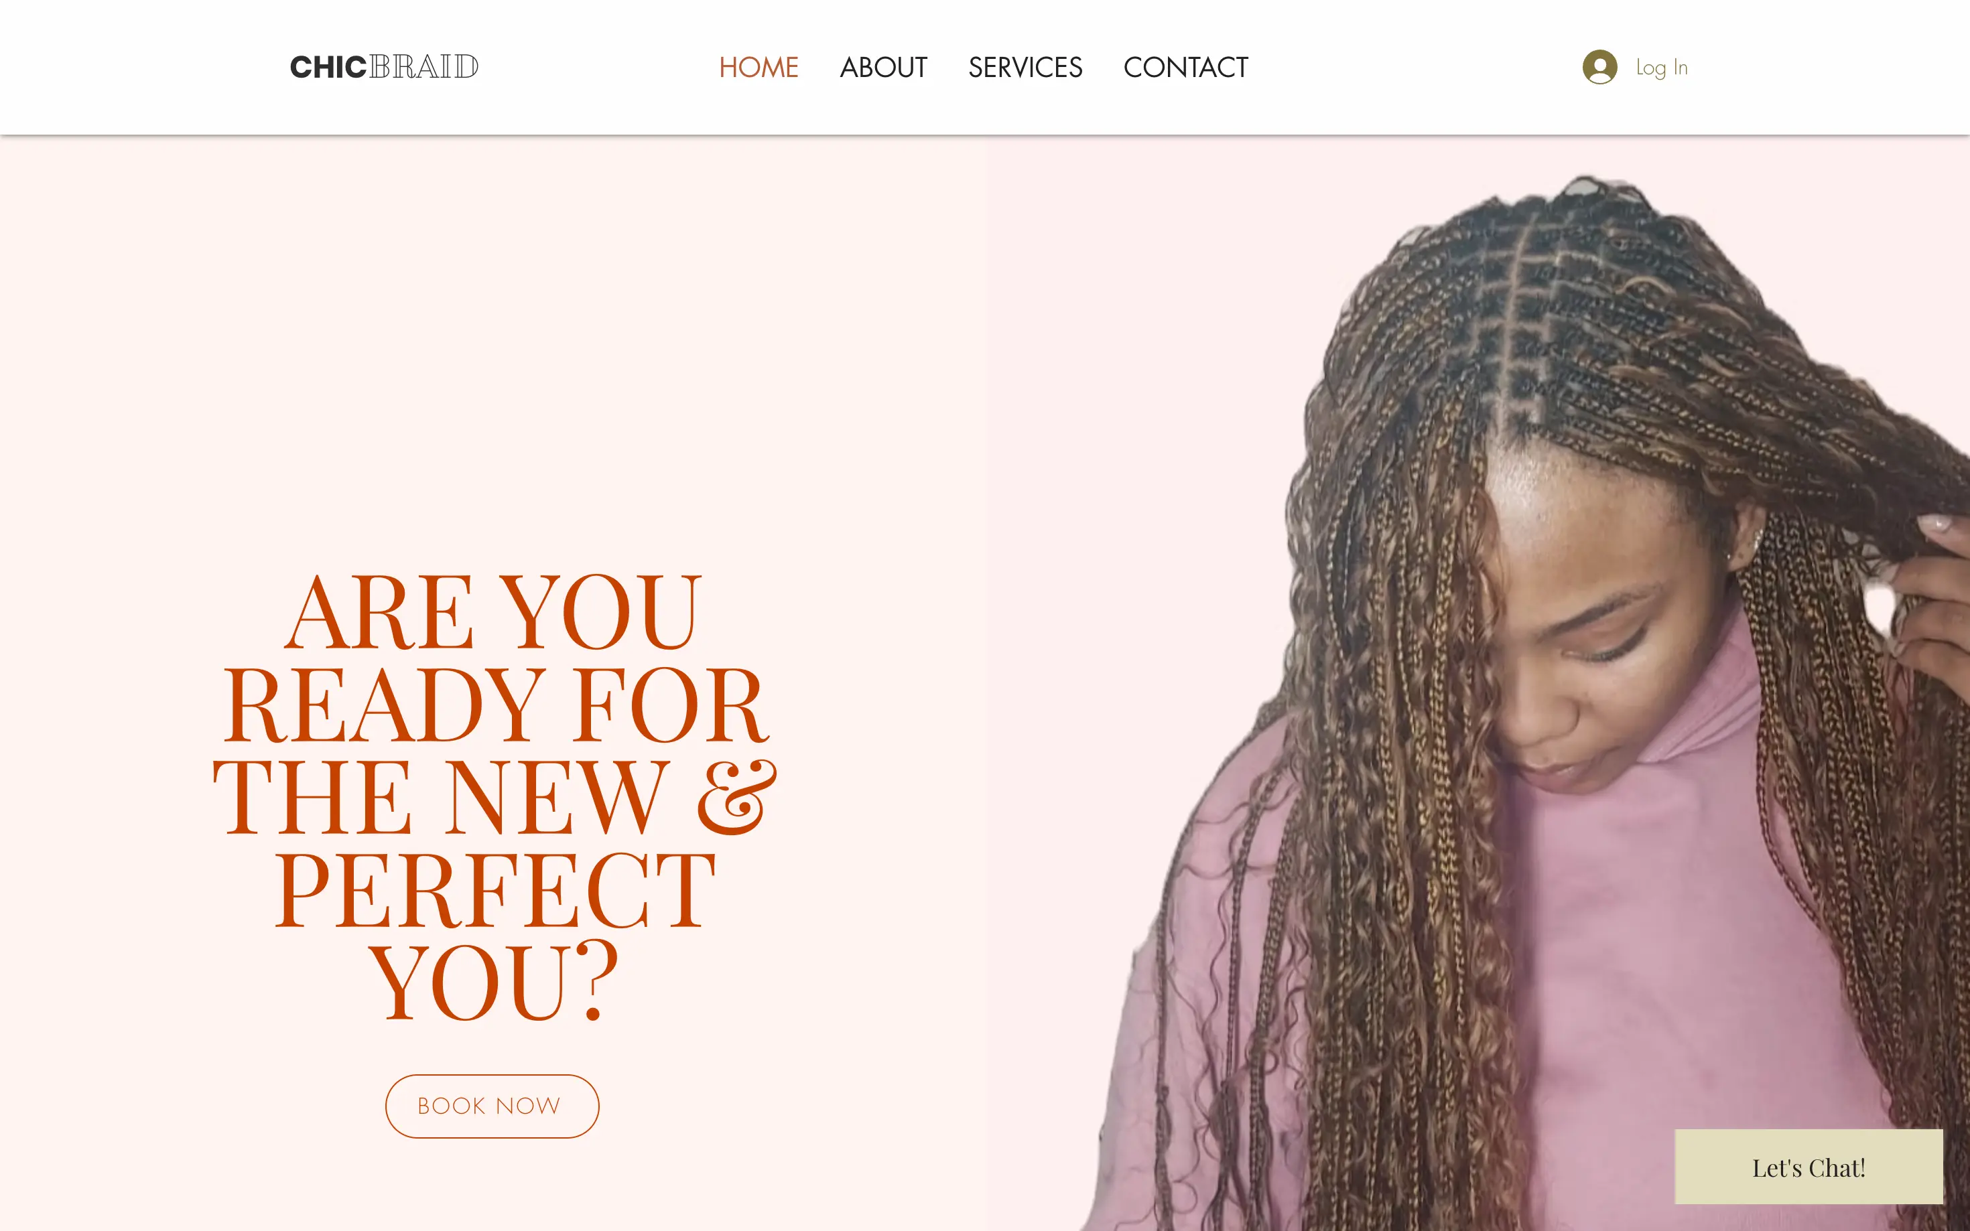Viewport: 1970px width, 1231px height.
Task: Click the ARE YOU headline line
Action: (x=492, y=611)
